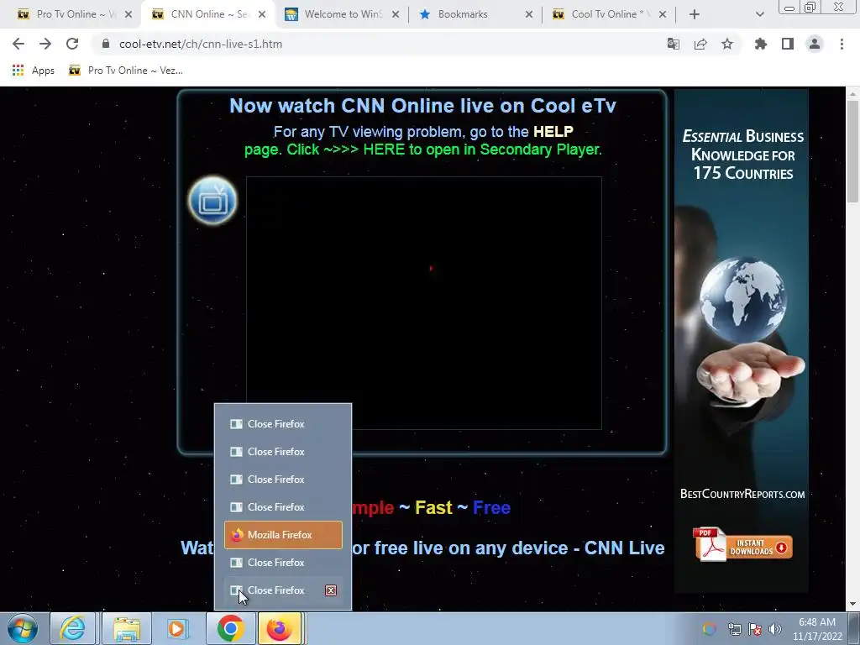Open Windows Media Player on taskbar
Screen dimensions: 860x645
(x=176, y=628)
